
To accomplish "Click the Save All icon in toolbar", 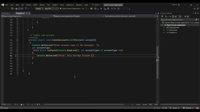I will (22, 9).
